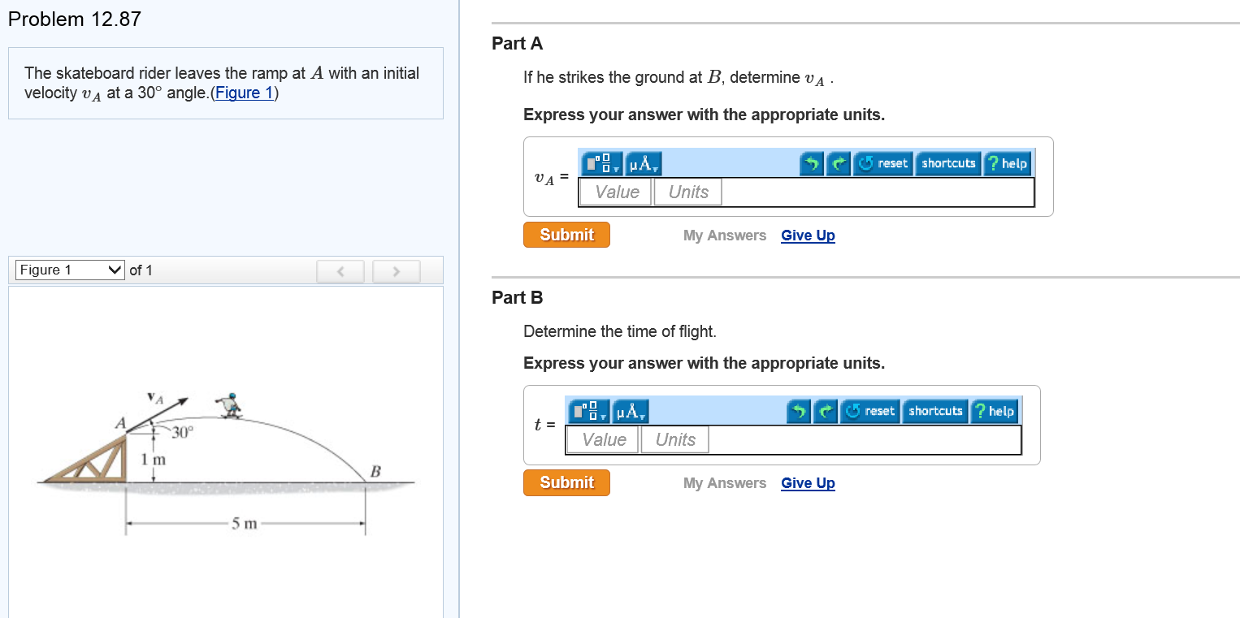Open Greek symbols menu in Part B

coord(631,411)
